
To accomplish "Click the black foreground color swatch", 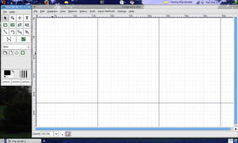I will click(x=7, y=73).
